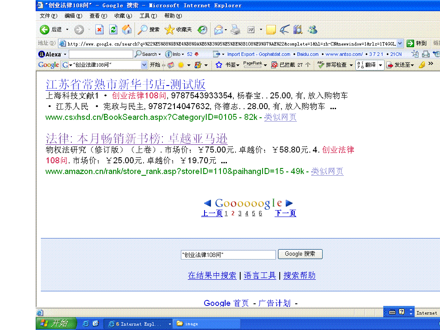Click the Back (后退) arrow button
The height and width of the screenshot is (330, 440).
pos(45,30)
